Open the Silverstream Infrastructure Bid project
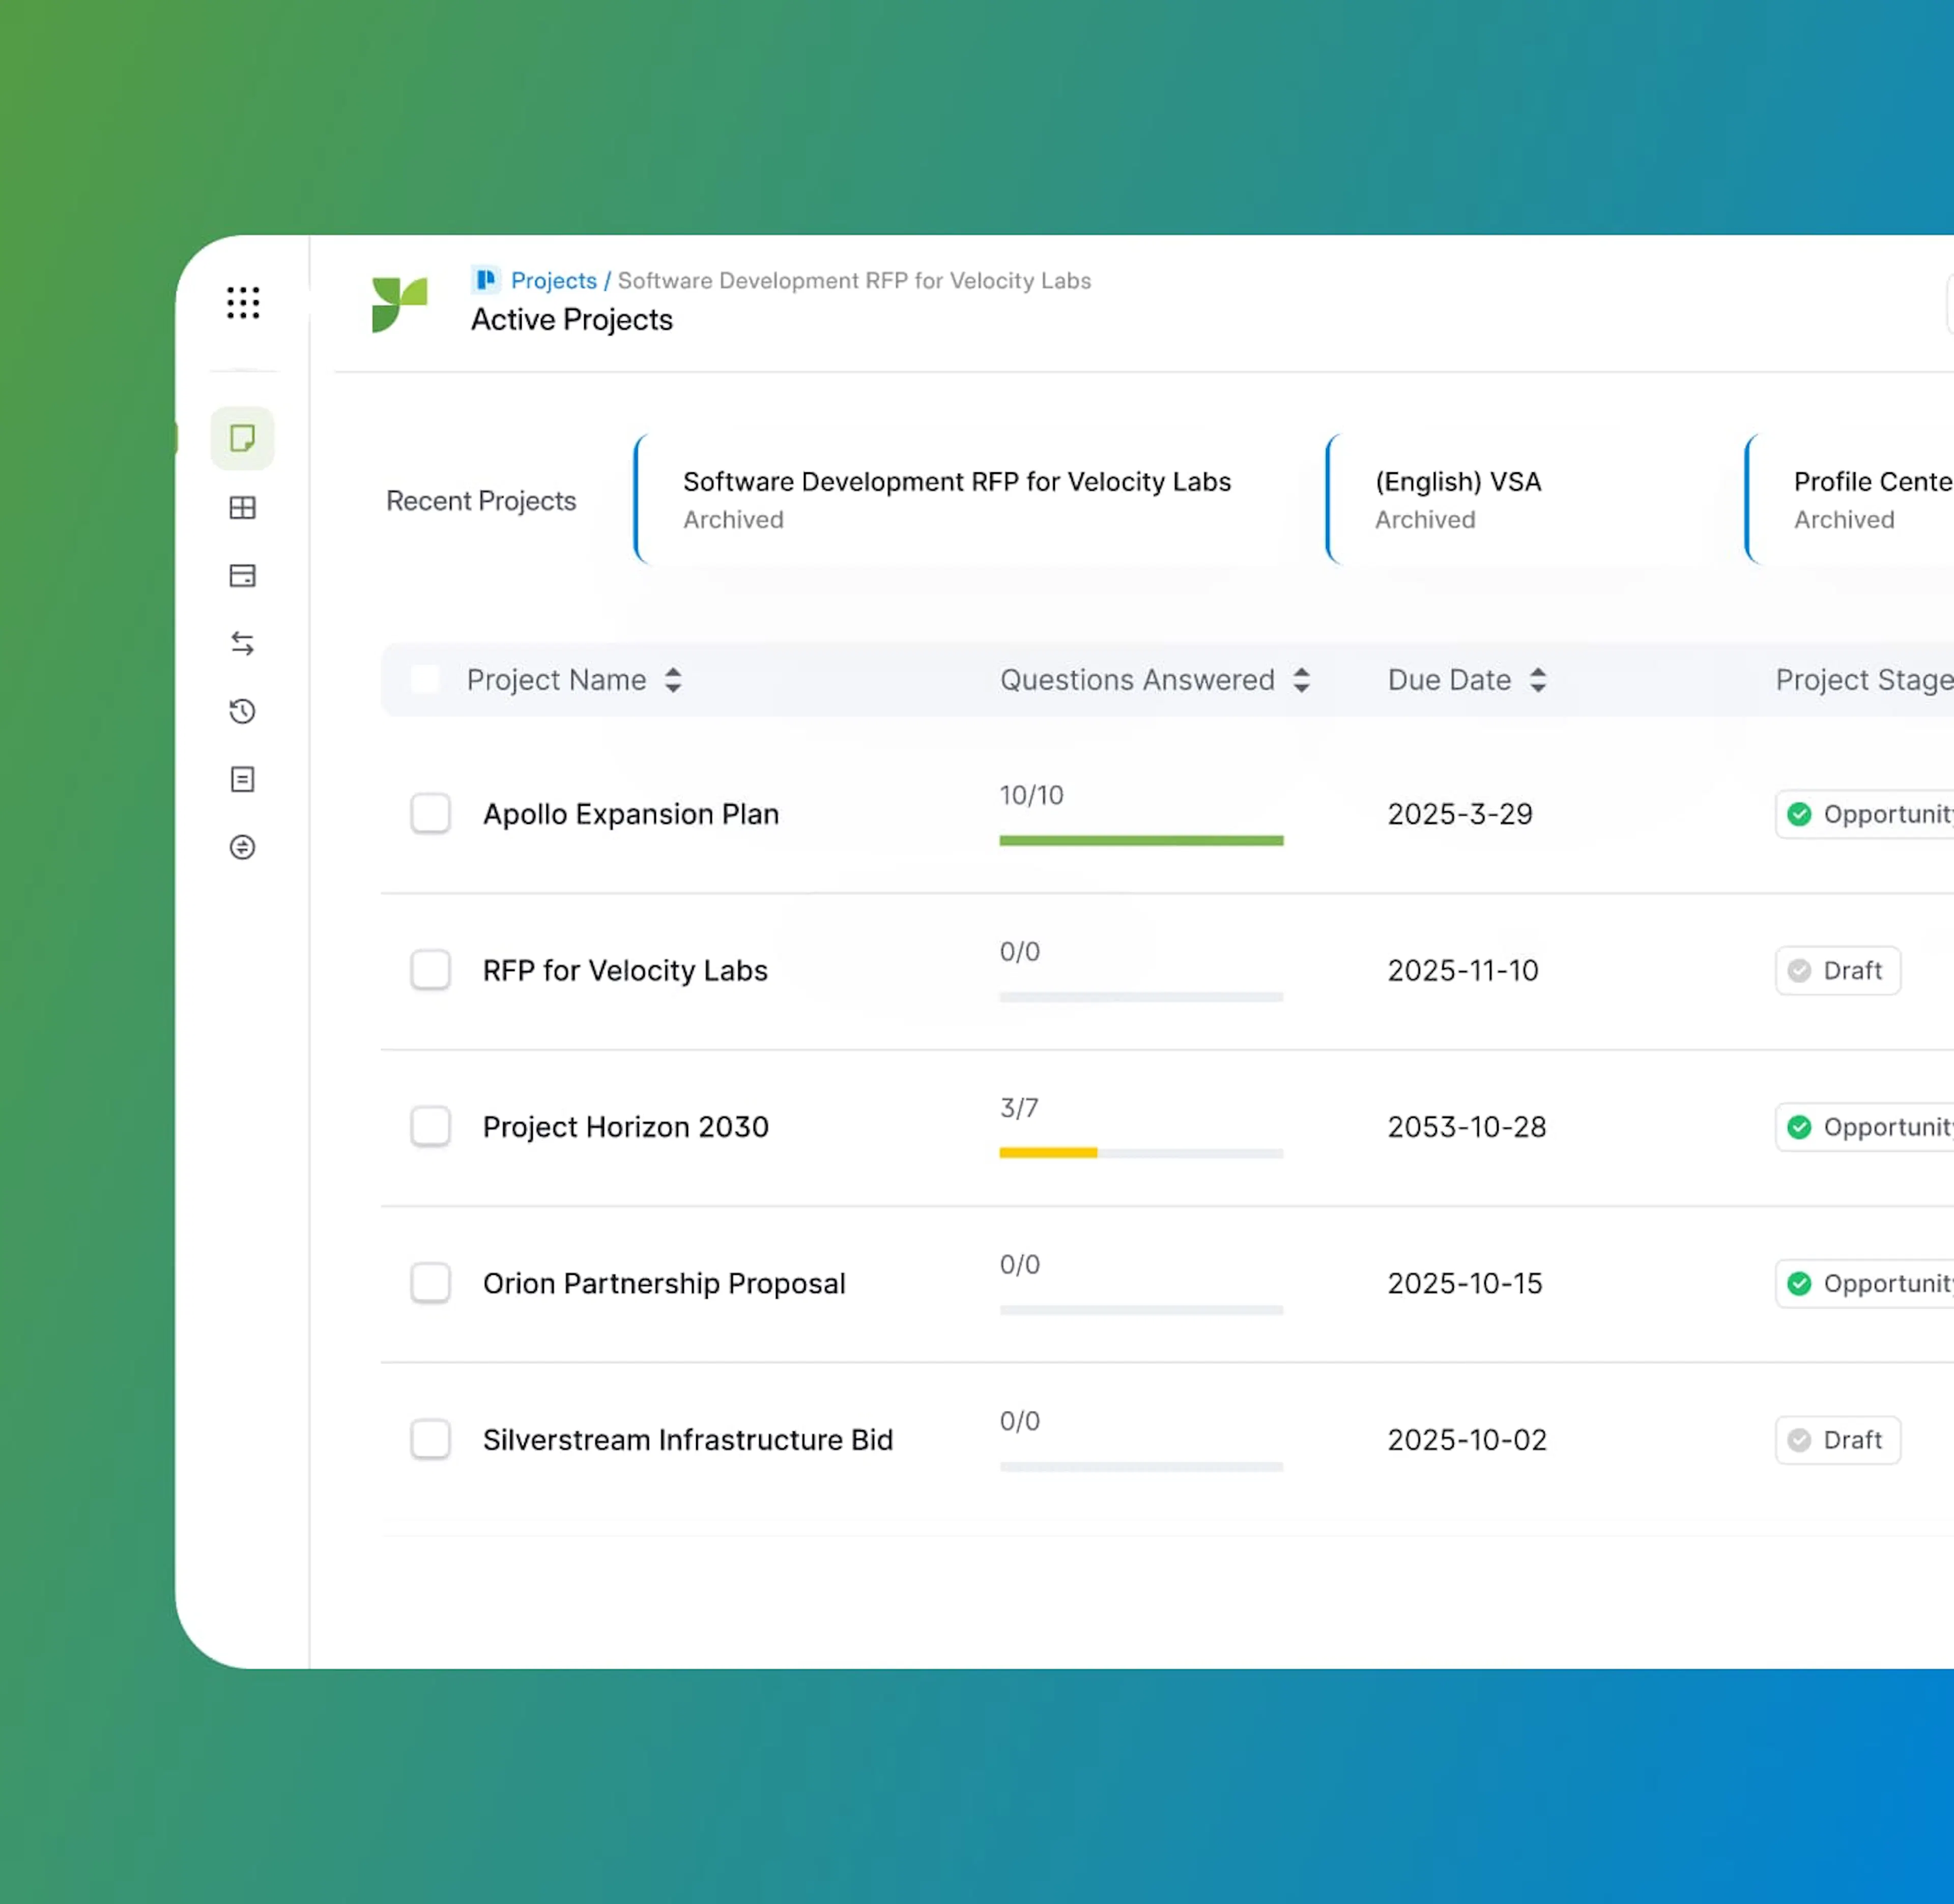 click(687, 1439)
